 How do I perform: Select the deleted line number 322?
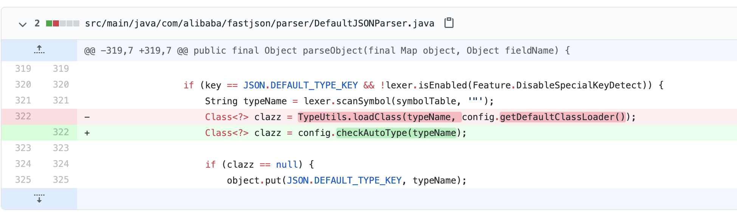(x=23, y=116)
